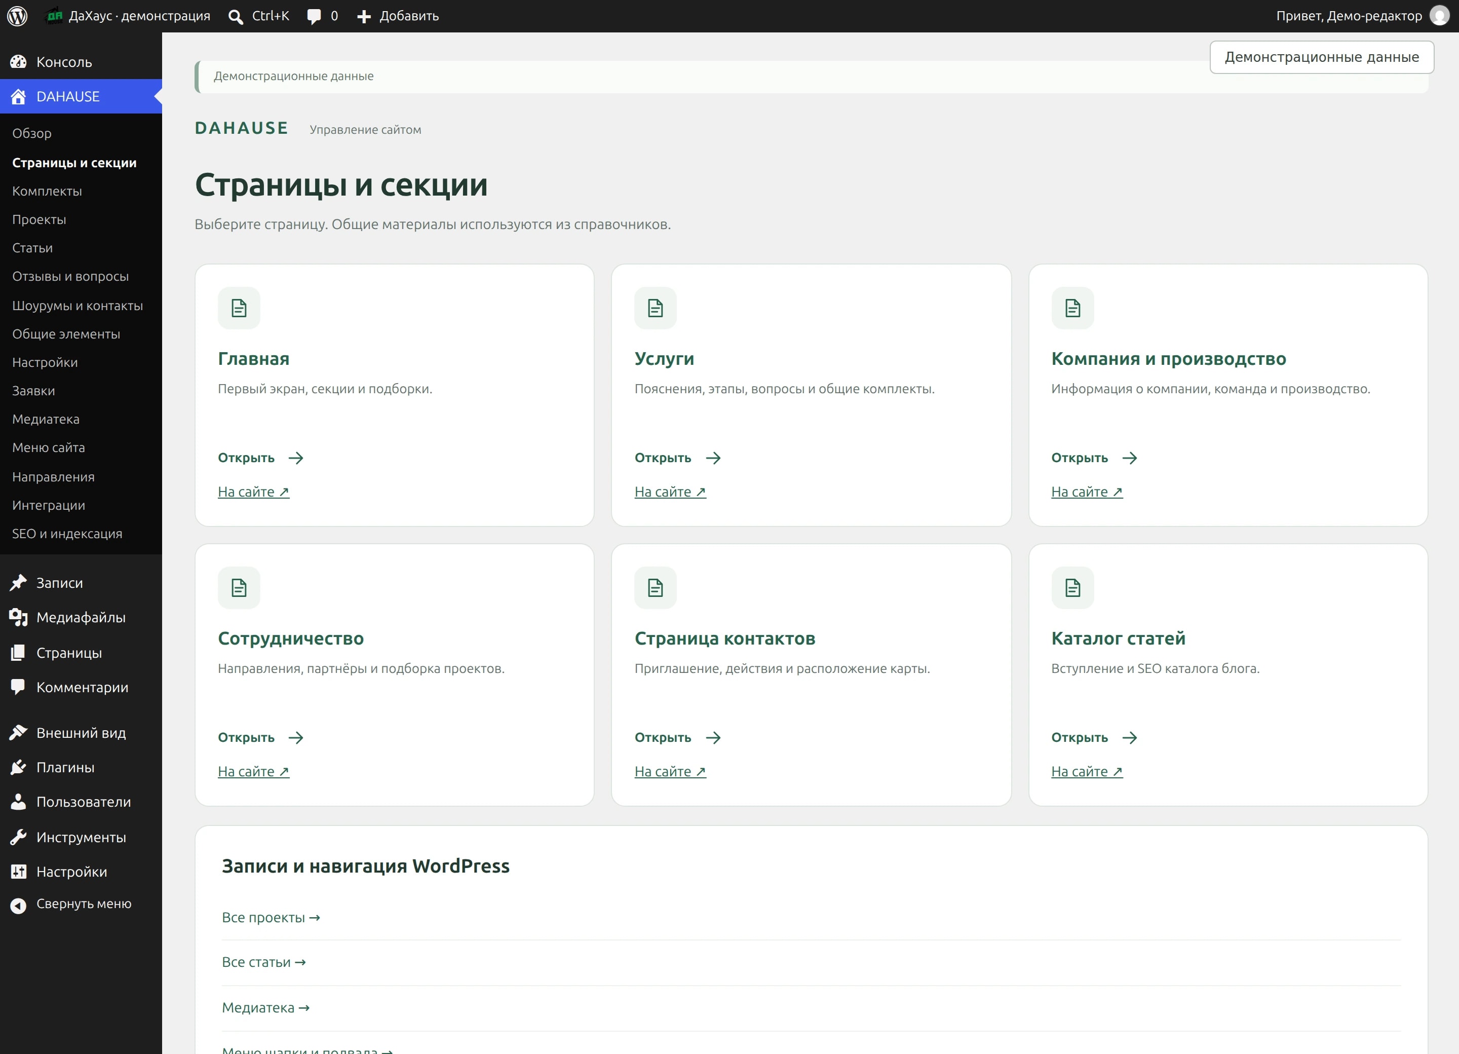The height and width of the screenshot is (1054, 1459).
Task: Follow the Все проекты link
Action: [x=271, y=918]
